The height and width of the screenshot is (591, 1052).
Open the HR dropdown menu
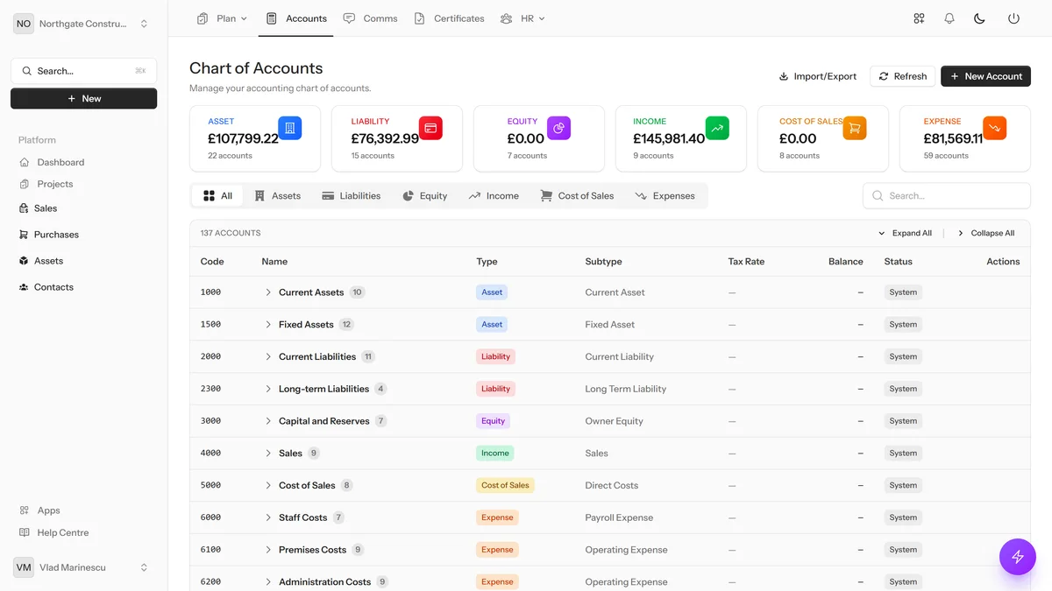522,18
